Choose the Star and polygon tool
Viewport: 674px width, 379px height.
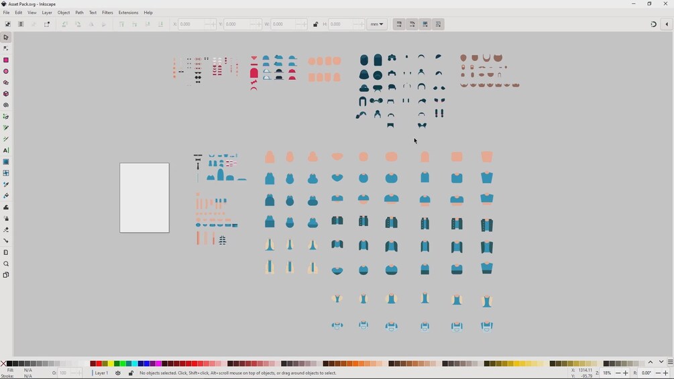pyautogui.click(x=6, y=83)
